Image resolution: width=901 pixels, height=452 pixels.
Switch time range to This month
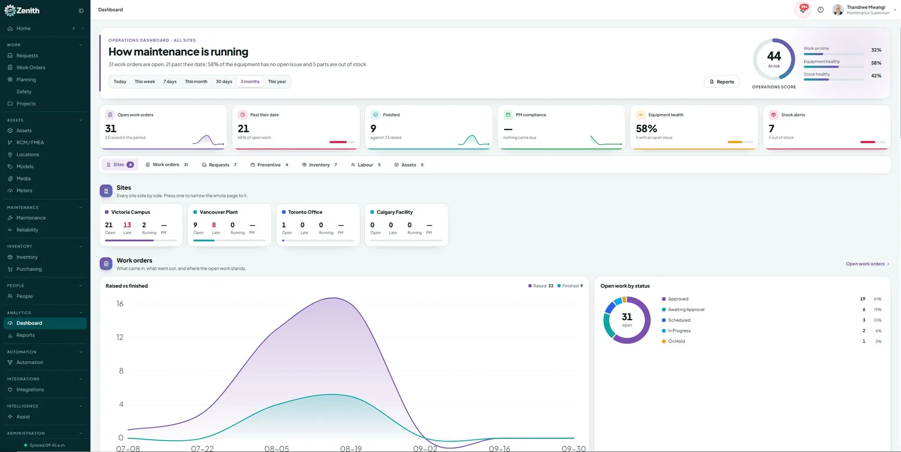click(x=196, y=82)
